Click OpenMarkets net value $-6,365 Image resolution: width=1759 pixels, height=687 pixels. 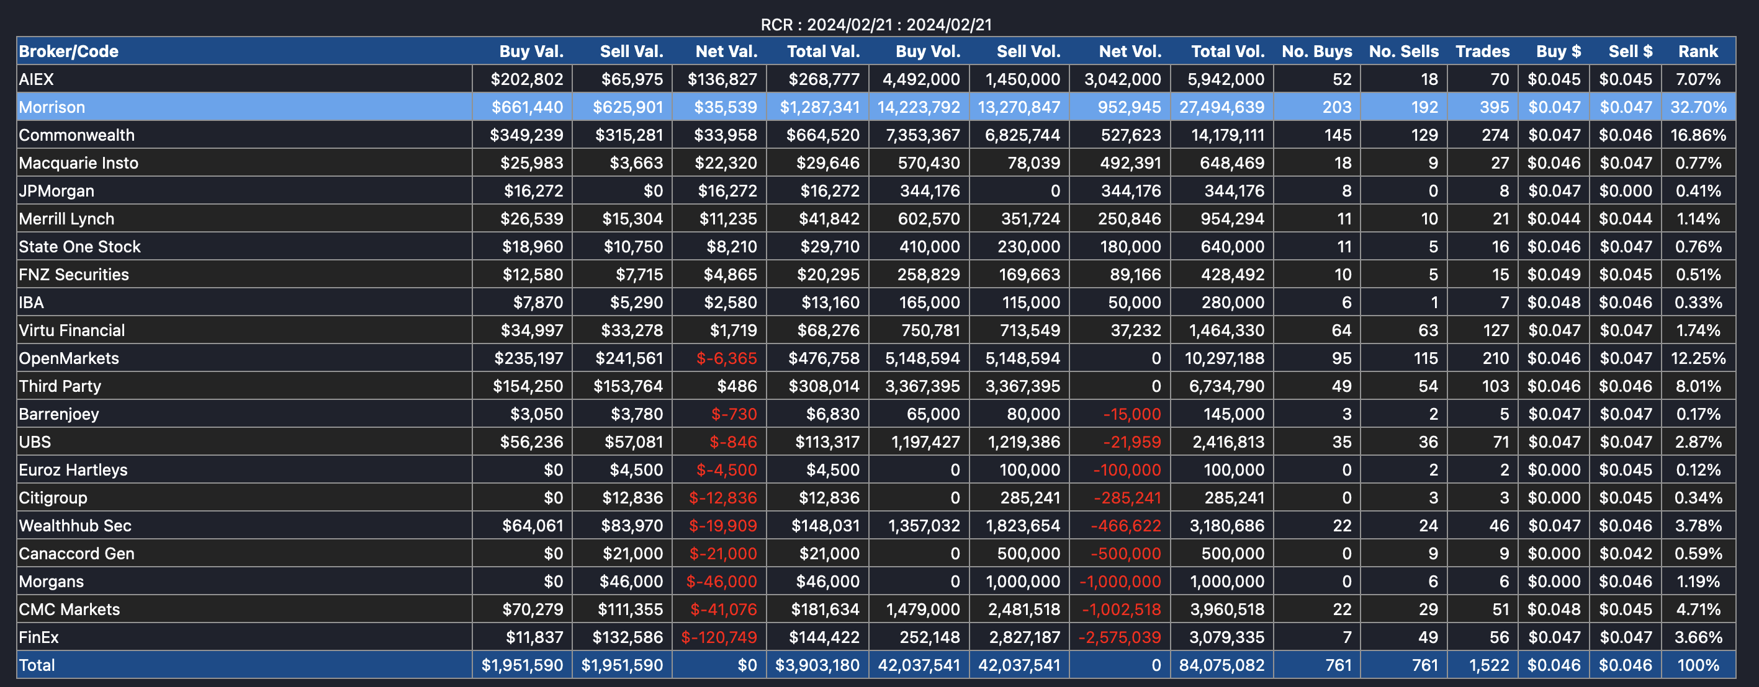point(727,359)
